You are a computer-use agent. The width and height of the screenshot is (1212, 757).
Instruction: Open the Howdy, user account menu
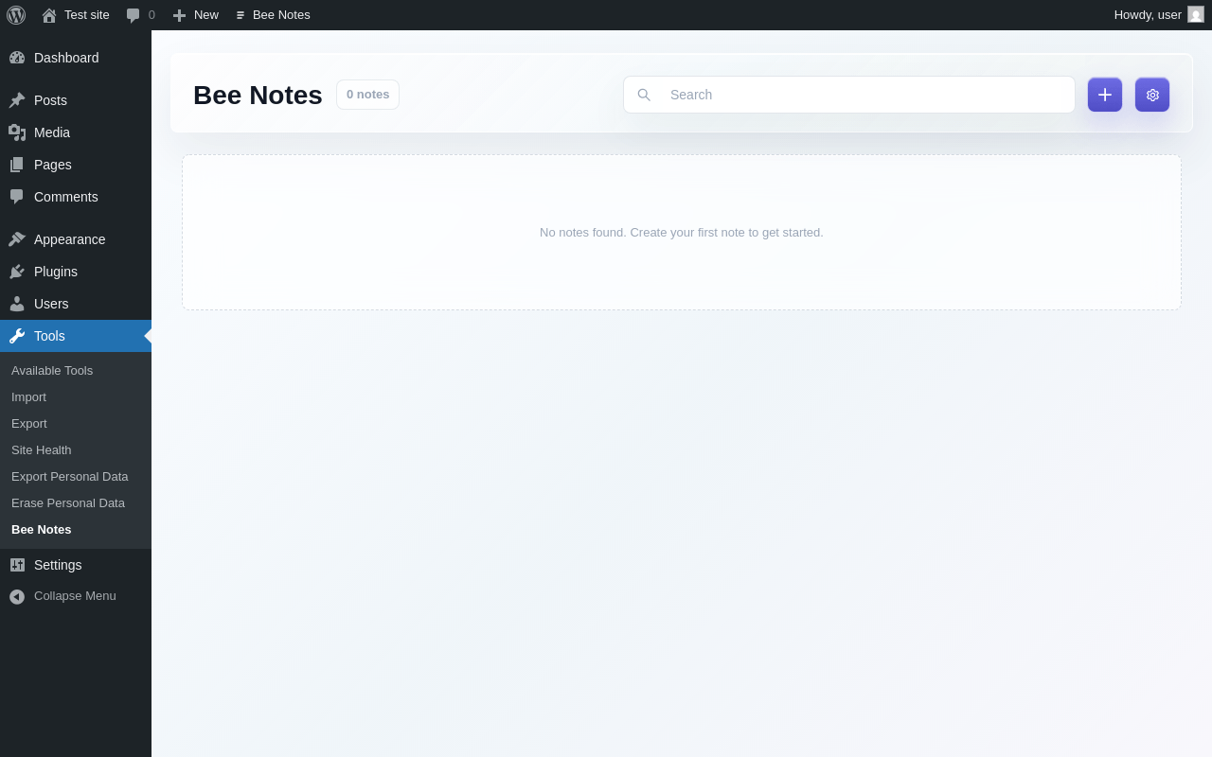coord(1159,15)
